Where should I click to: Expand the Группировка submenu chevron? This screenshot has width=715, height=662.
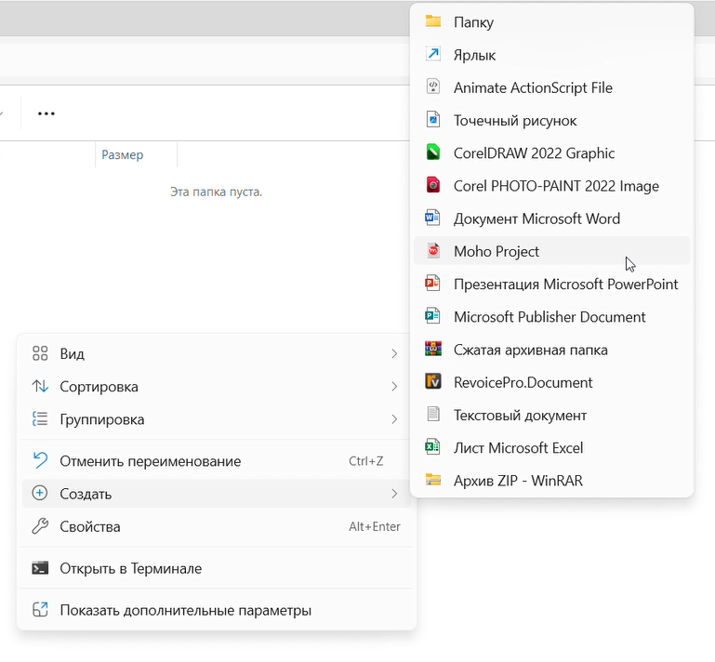[x=394, y=419]
